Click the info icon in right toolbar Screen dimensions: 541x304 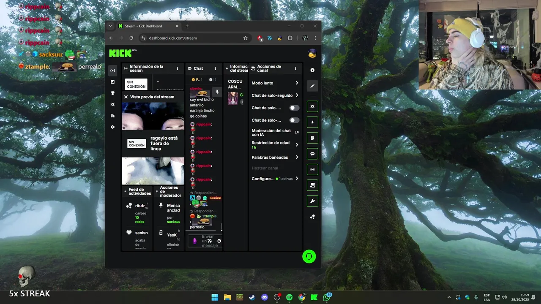pyautogui.click(x=312, y=70)
